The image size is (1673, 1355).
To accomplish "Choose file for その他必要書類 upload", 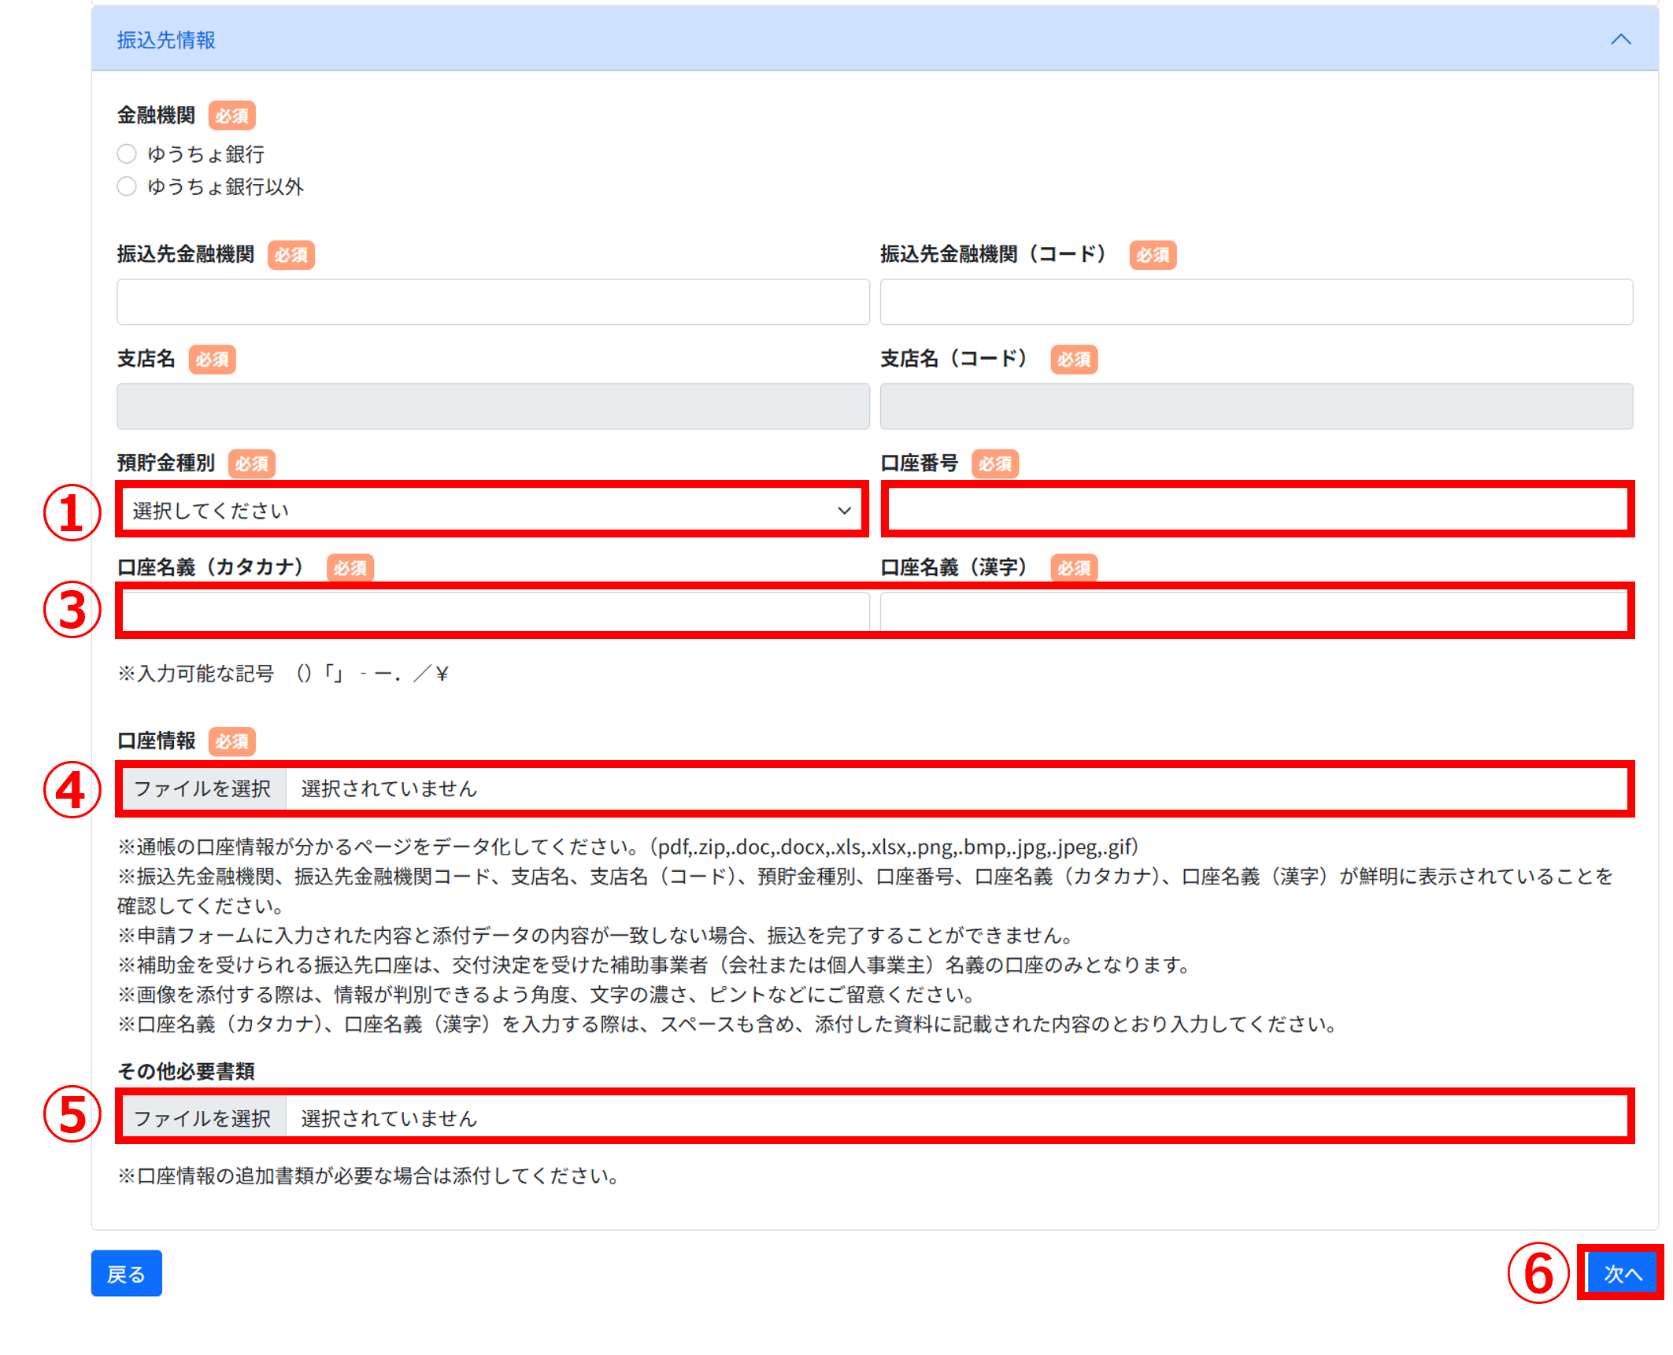I will 202,1117.
